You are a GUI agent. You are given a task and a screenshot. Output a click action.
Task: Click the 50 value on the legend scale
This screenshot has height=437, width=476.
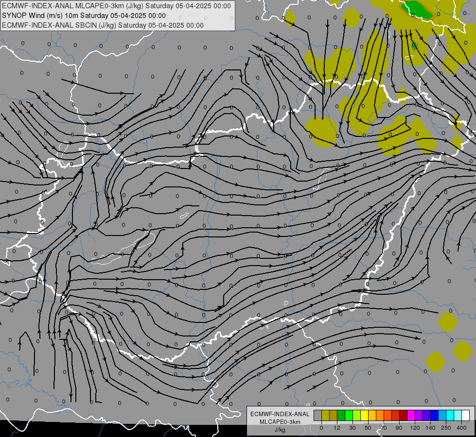[368, 428]
